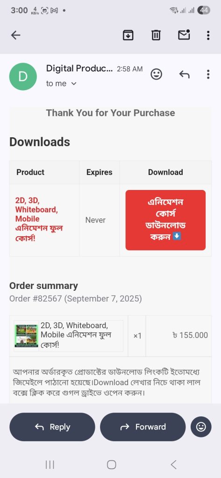Mark email as unread with envelope icon

pyautogui.click(x=184, y=35)
